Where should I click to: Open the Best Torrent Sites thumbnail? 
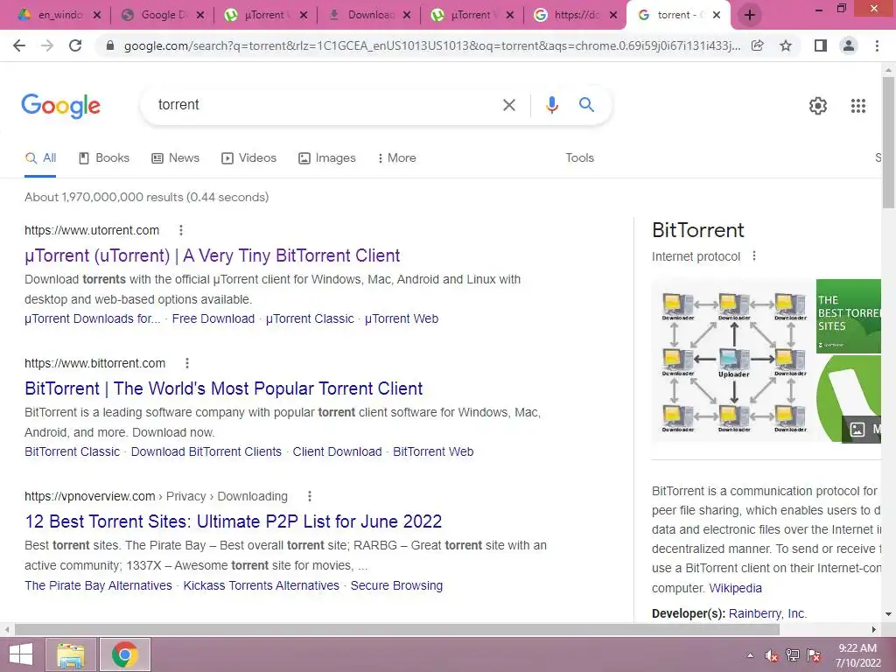pyautogui.click(x=849, y=316)
